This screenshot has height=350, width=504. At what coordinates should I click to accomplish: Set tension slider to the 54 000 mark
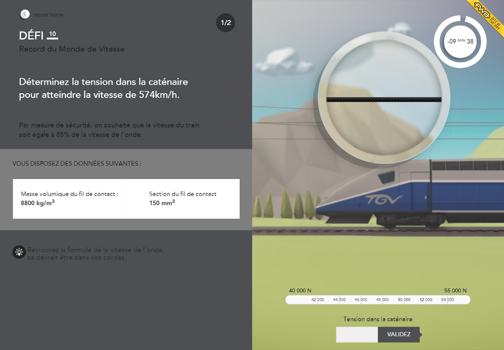click(447, 300)
